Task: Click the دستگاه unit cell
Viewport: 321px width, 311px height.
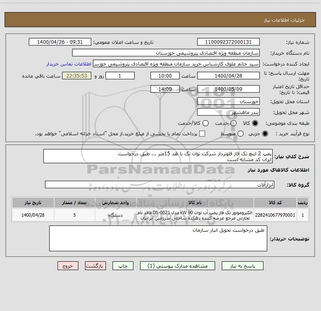Action: coord(115,215)
